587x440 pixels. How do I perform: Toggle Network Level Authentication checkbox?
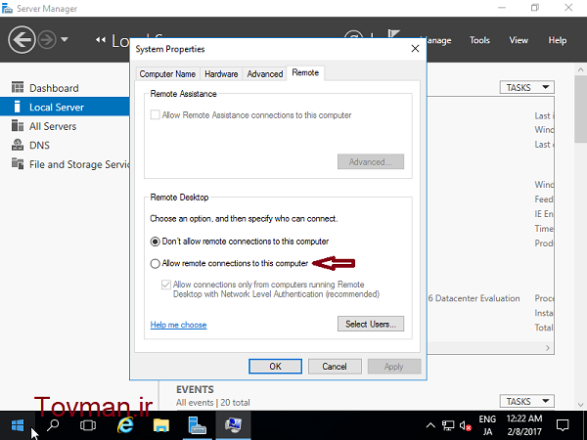click(166, 285)
